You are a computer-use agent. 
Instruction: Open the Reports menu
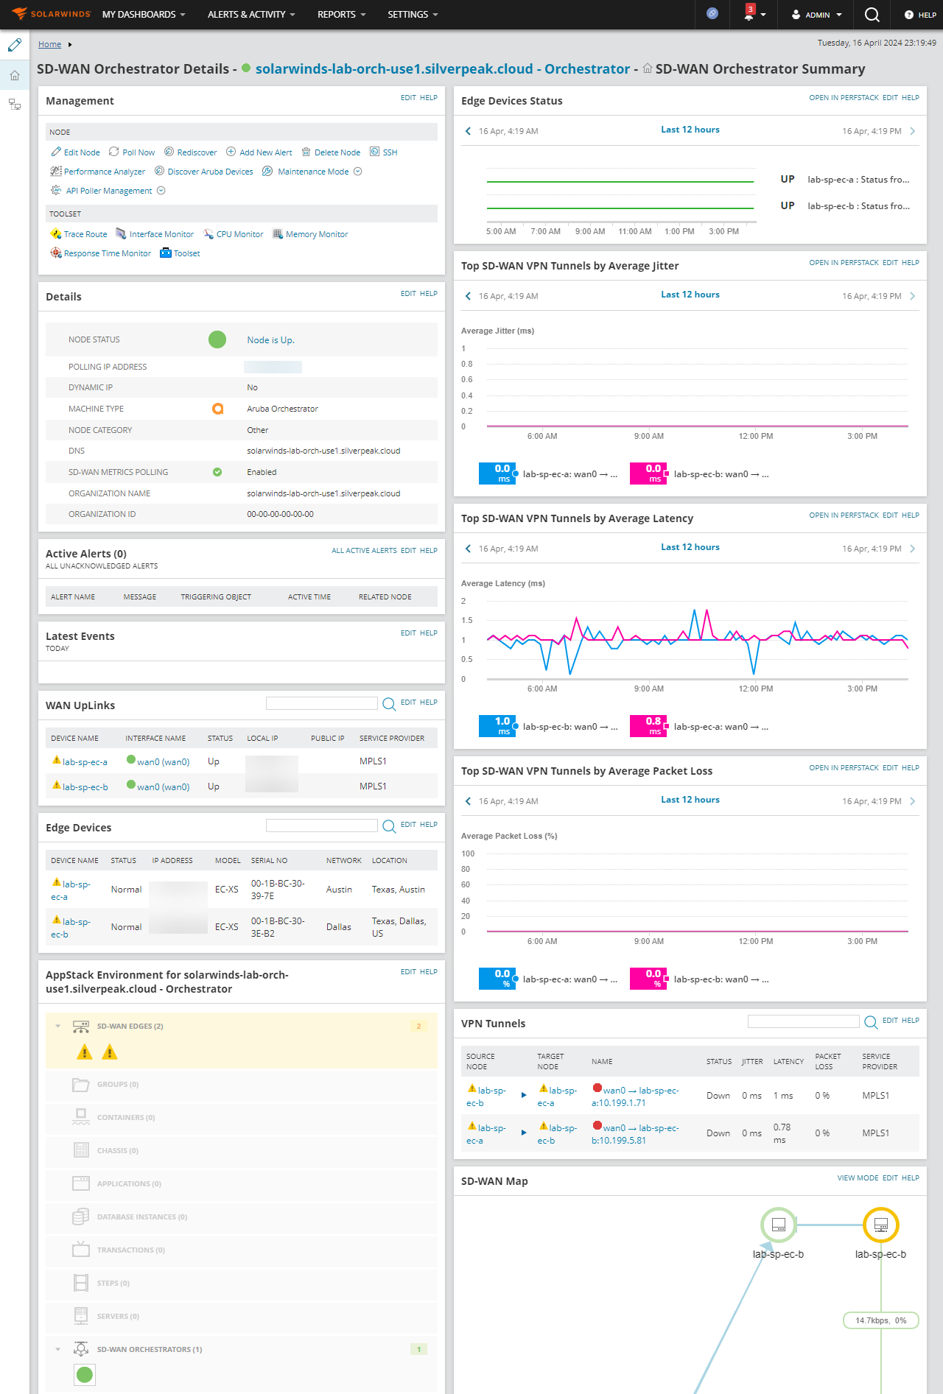[341, 15]
